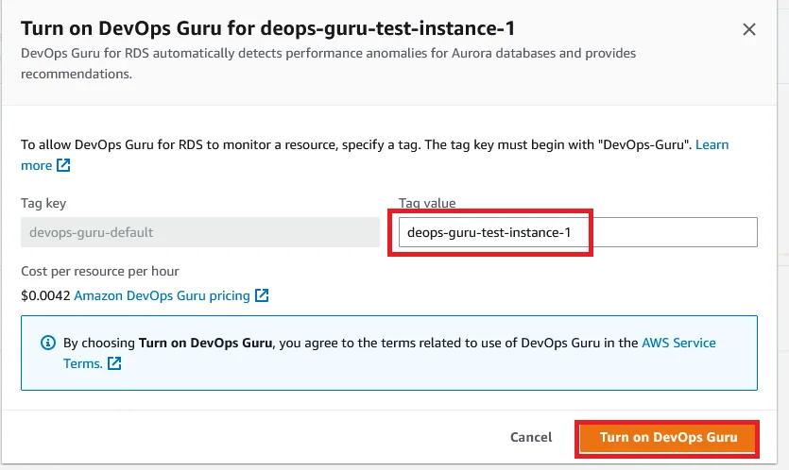Open the Learn more link

click(x=712, y=144)
